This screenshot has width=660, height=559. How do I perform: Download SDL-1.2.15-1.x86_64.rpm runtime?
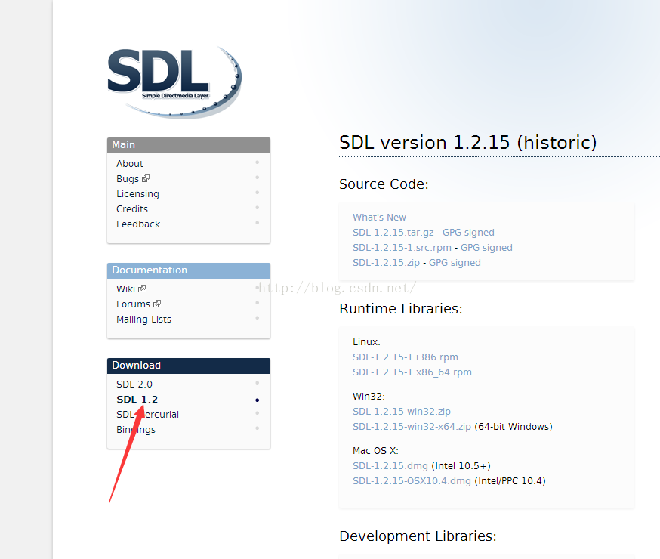tap(412, 372)
